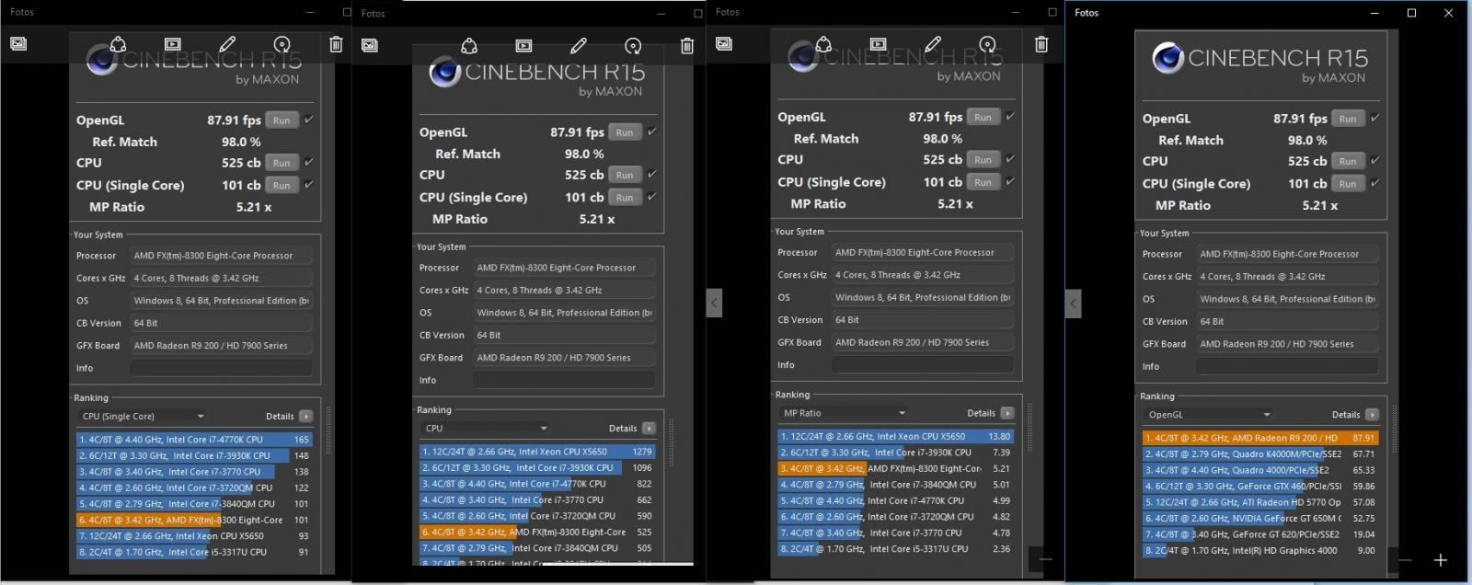Zoom in with plus icon in OpenGL window
This screenshot has width=1472, height=585.
(1441, 559)
